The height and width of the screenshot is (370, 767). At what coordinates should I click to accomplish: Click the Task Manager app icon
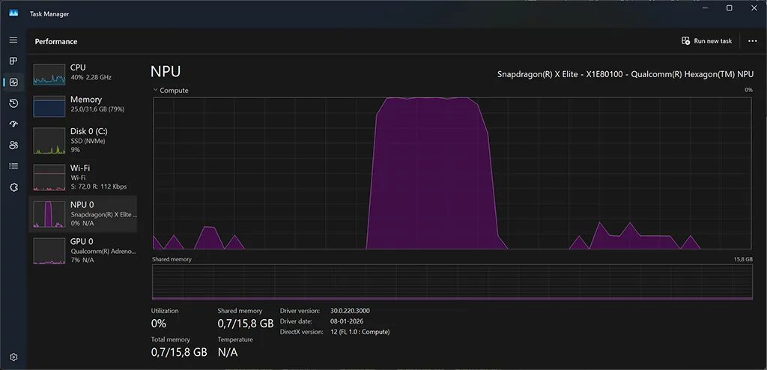pos(13,13)
